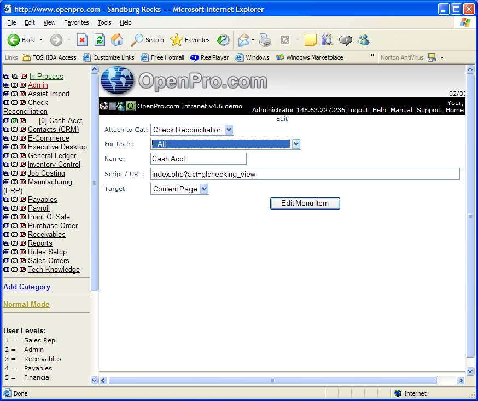This screenshot has height=401, width=478.
Task: Click red delete icon beside Payroll
Action: (23, 208)
